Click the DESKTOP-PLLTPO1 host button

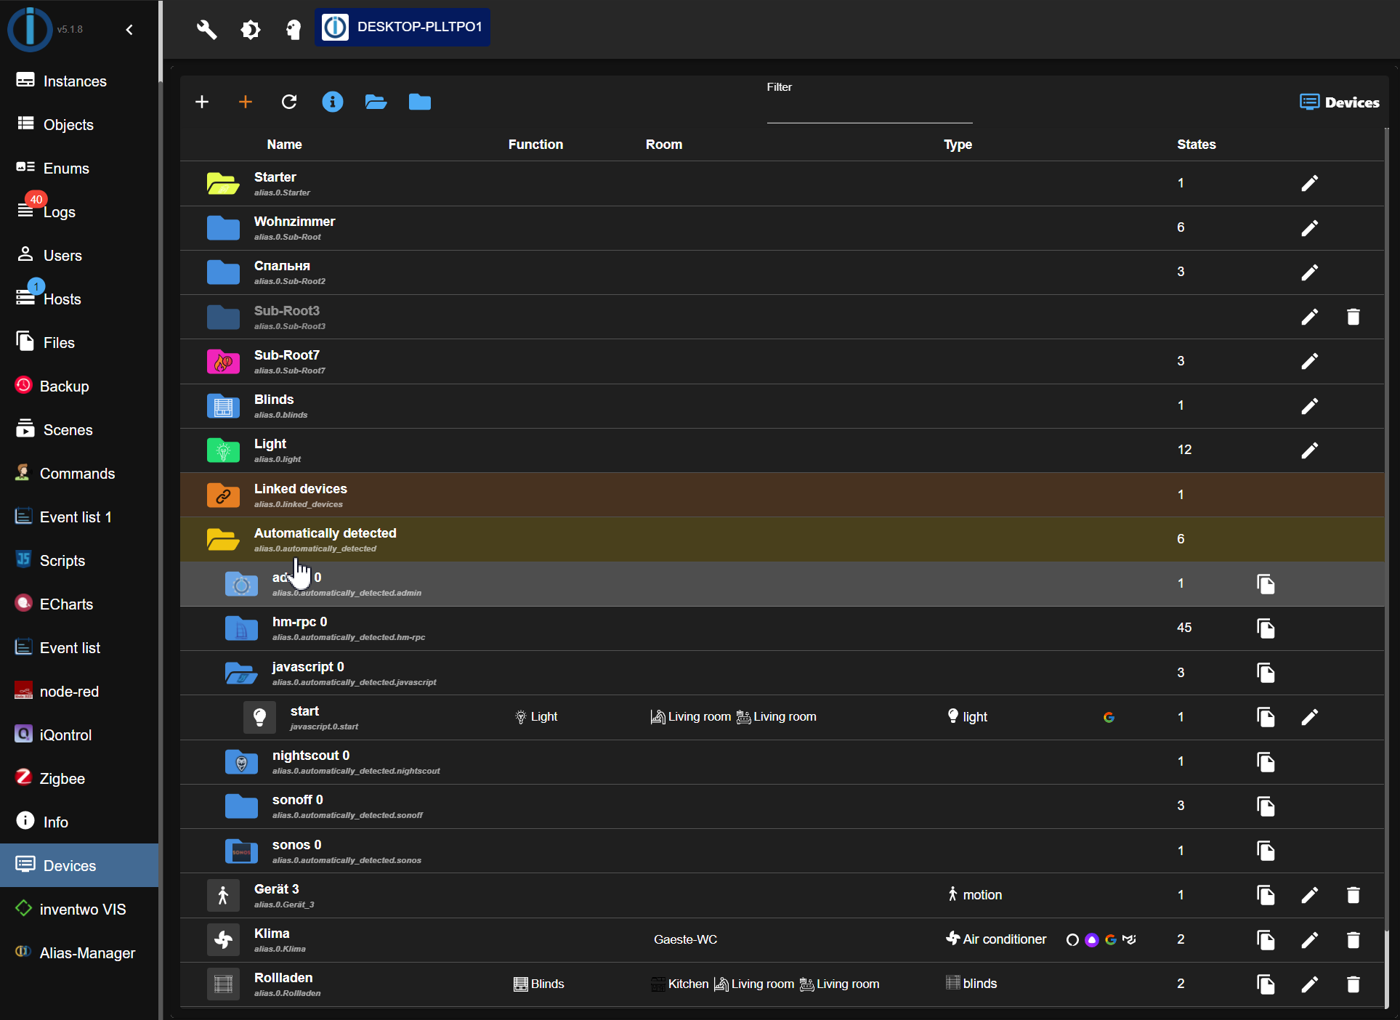coord(402,27)
